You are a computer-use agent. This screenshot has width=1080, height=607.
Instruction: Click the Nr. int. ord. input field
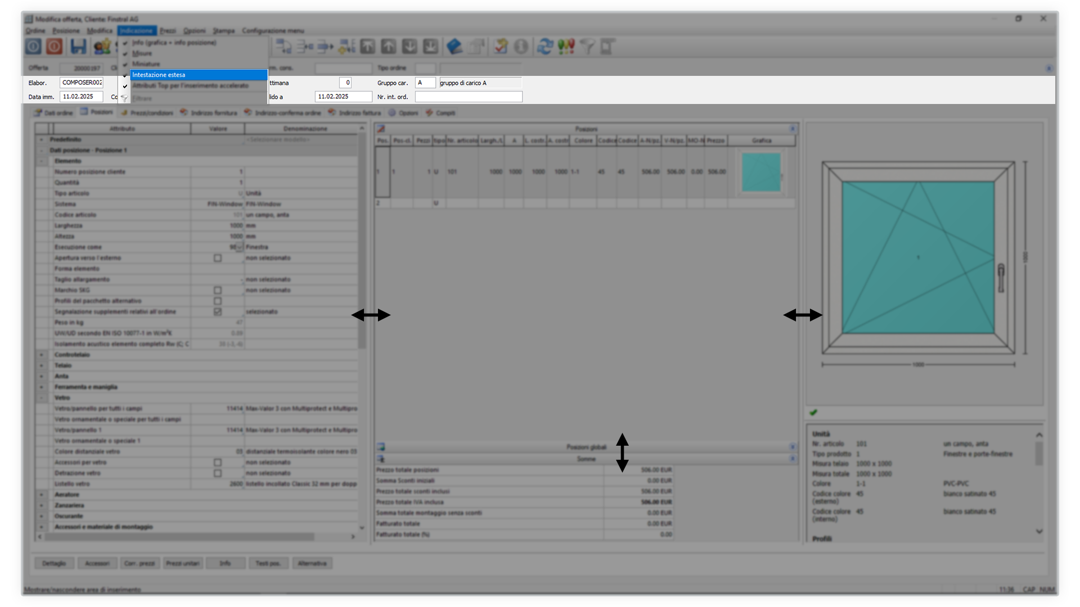click(469, 97)
